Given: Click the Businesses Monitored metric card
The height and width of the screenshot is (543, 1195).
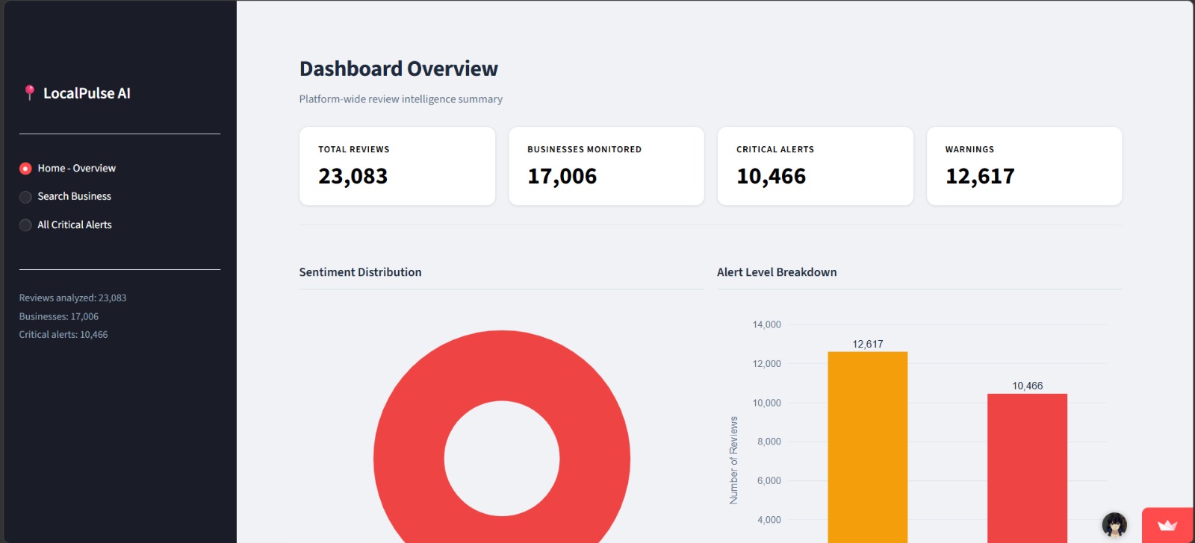Looking at the screenshot, I should point(606,166).
